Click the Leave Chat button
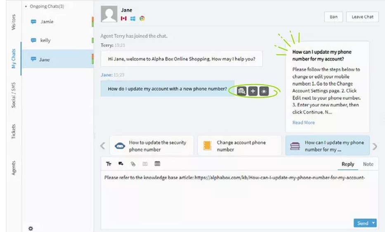Screen dimensions: 385x232 coord(362,17)
